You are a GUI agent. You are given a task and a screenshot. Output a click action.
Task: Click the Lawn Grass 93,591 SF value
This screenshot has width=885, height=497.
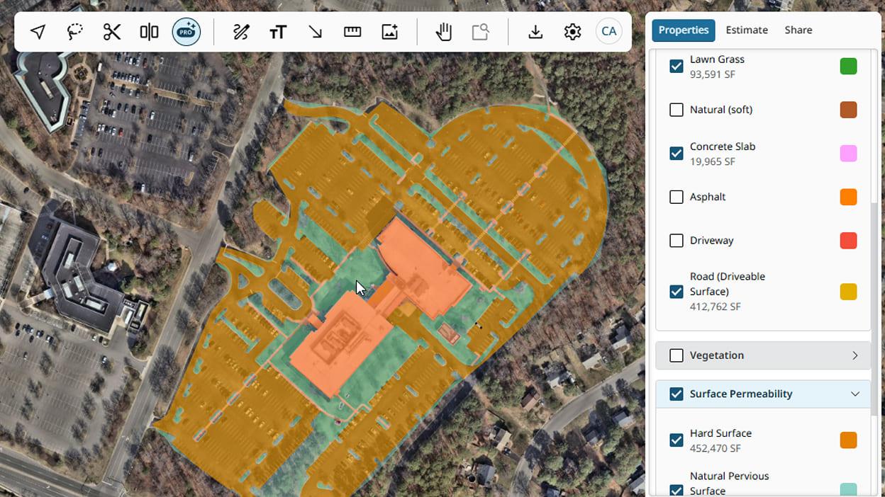coord(712,74)
